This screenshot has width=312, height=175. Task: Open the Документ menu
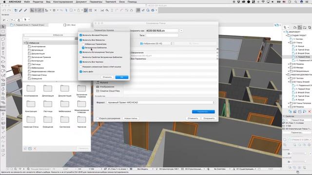click(81, 2)
